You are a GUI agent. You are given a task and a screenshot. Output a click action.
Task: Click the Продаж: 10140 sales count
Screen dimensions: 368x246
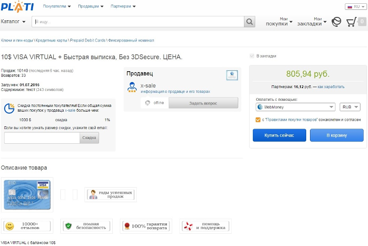tap(14, 71)
